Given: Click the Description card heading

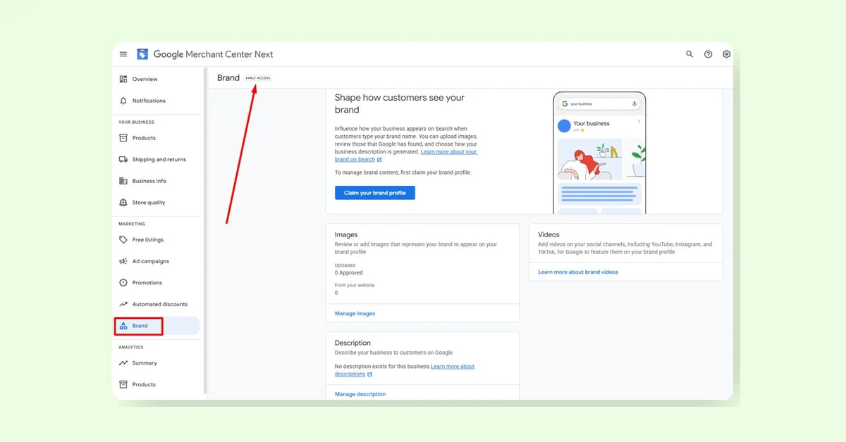Looking at the screenshot, I should point(352,343).
